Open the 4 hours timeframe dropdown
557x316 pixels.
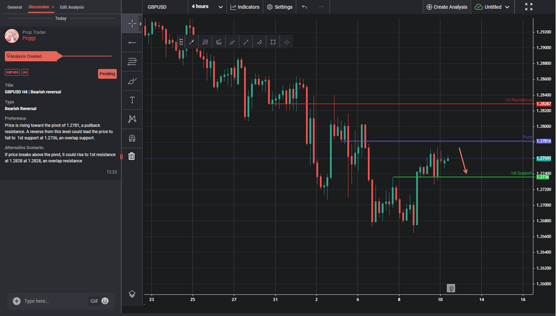(x=207, y=7)
